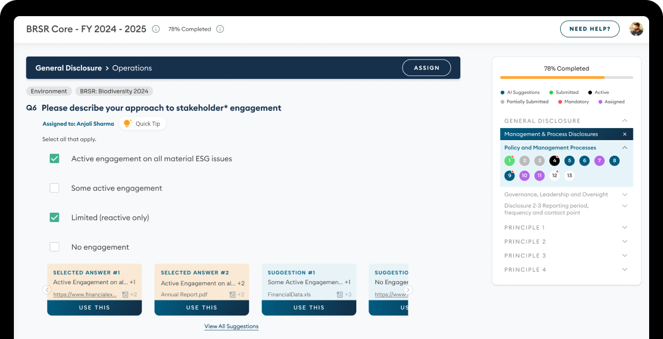Jump to question 7 assigned circle

(599, 161)
